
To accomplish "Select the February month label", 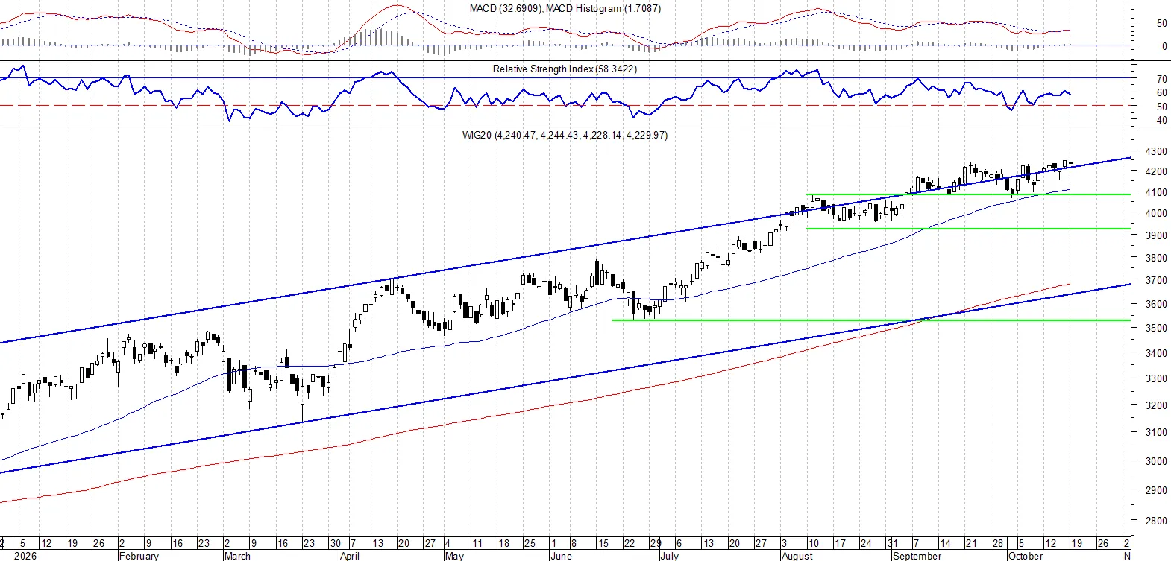I will [139, 556].
